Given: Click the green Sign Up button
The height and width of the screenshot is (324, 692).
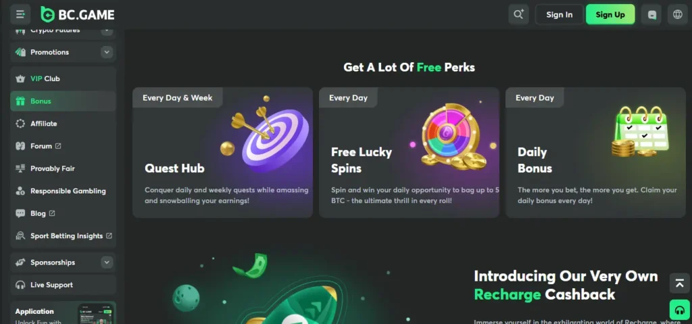Looking at the screenshot, I should point(610,15).
